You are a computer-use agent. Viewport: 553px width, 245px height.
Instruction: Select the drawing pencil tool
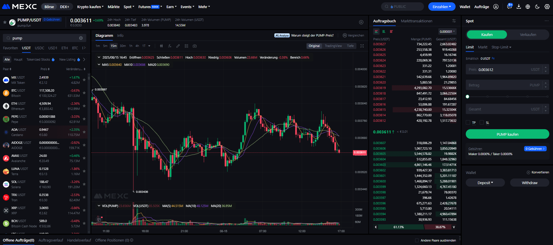click(x=178, y=46)
